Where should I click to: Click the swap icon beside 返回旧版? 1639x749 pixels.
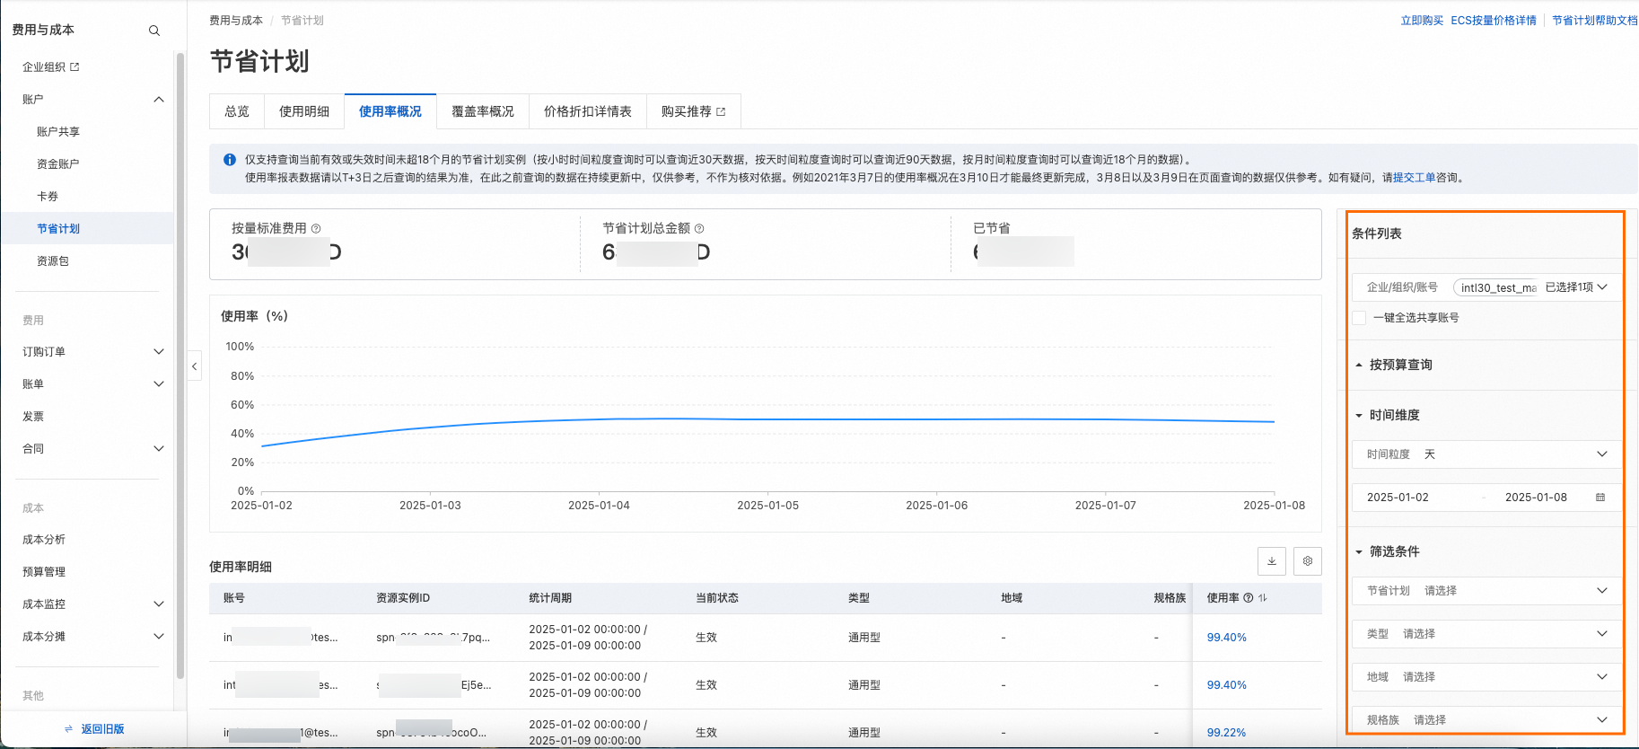tap(69, 729)
